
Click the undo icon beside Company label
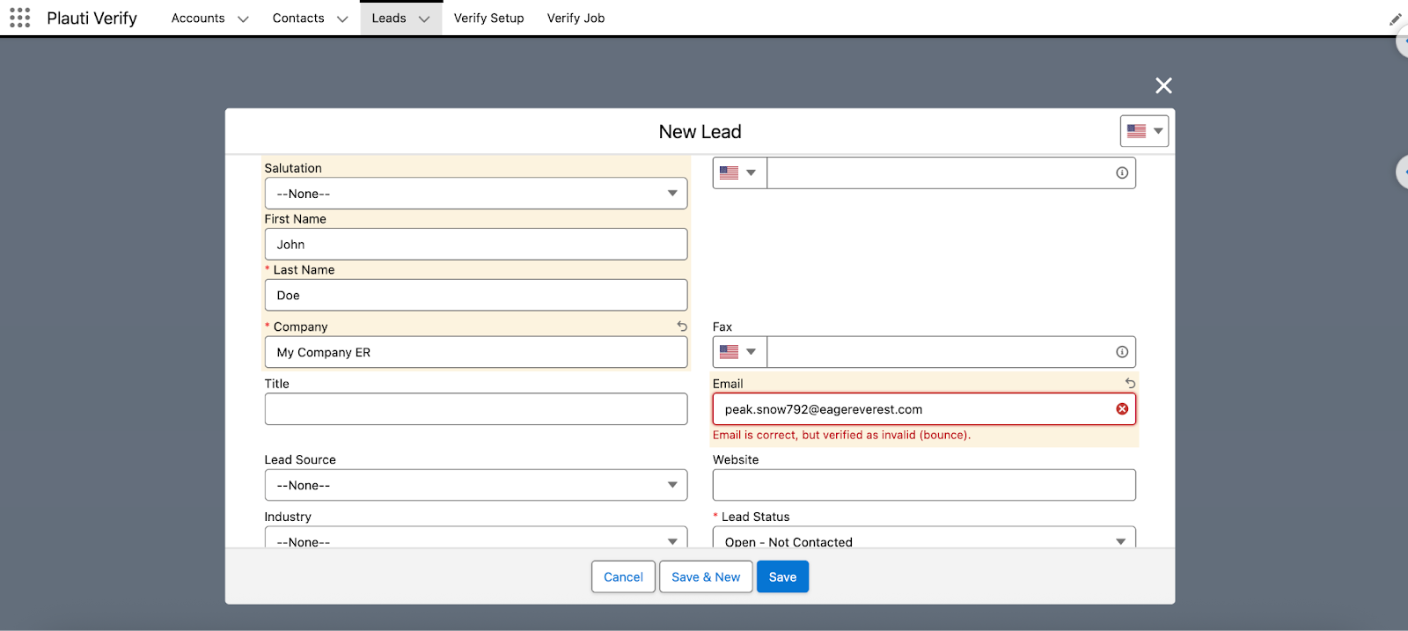point(682,327)
